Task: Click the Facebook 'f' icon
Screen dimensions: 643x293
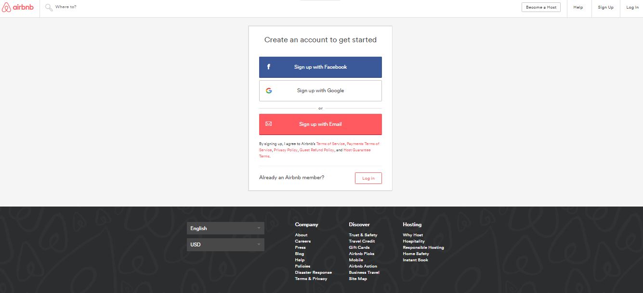Action: 269,67
